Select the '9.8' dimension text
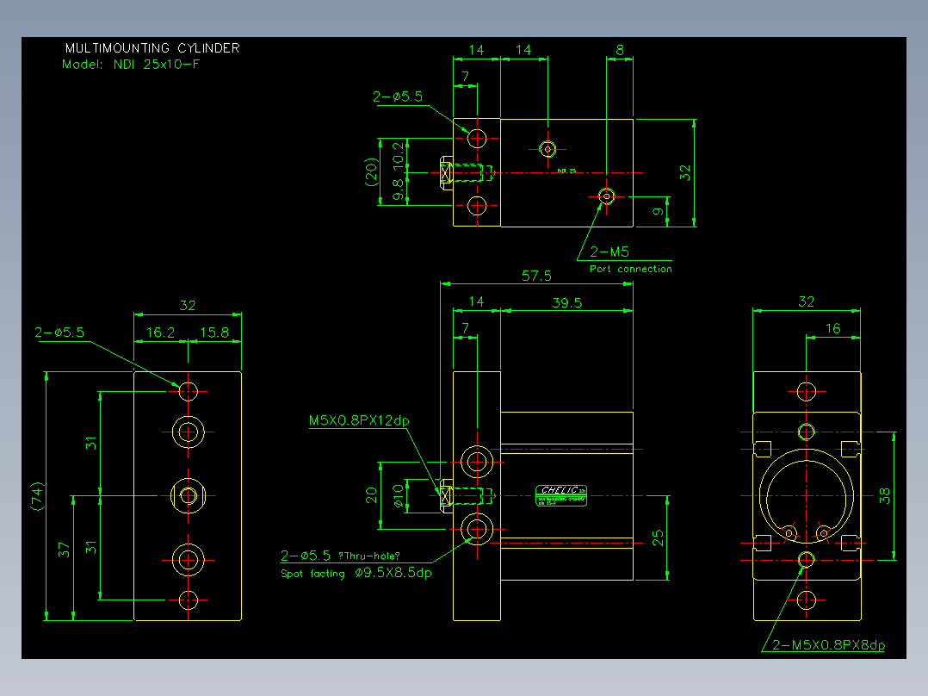The width and height of the screenshot is (928, 696). pos(399,190)
